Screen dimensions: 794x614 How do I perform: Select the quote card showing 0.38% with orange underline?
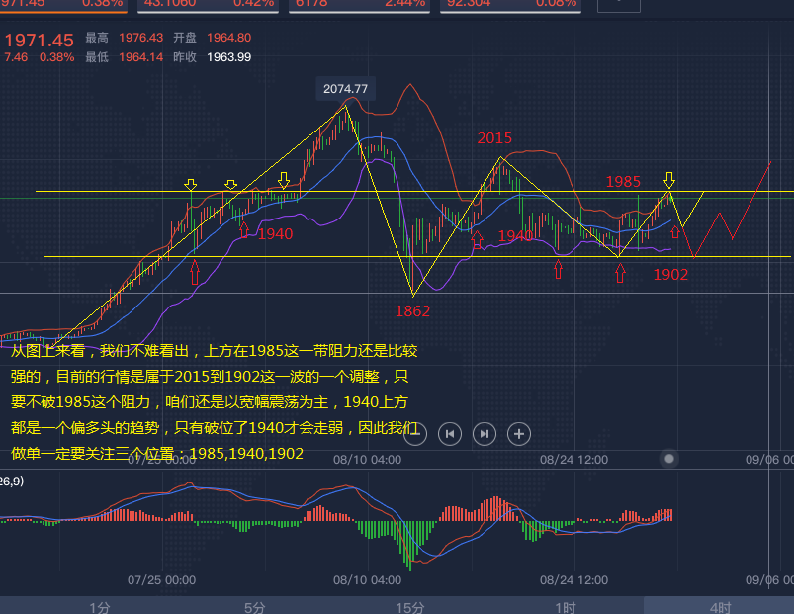pyautogui.click(x=63, y=5)
